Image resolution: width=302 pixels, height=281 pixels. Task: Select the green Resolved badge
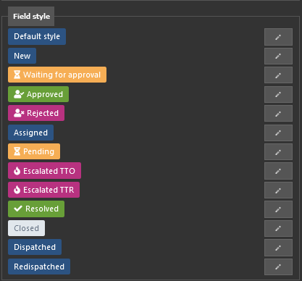[36, 209]
